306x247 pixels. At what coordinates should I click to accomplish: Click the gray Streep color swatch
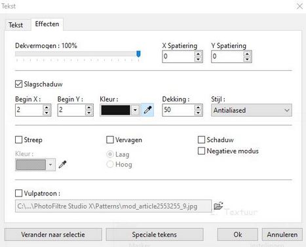31,164
